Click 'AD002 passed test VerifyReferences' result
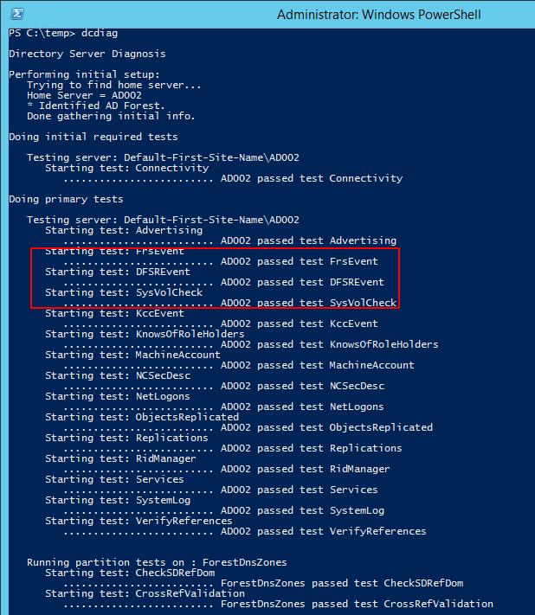The height and width of the screenshot is (615, 535). click(324, 531)
